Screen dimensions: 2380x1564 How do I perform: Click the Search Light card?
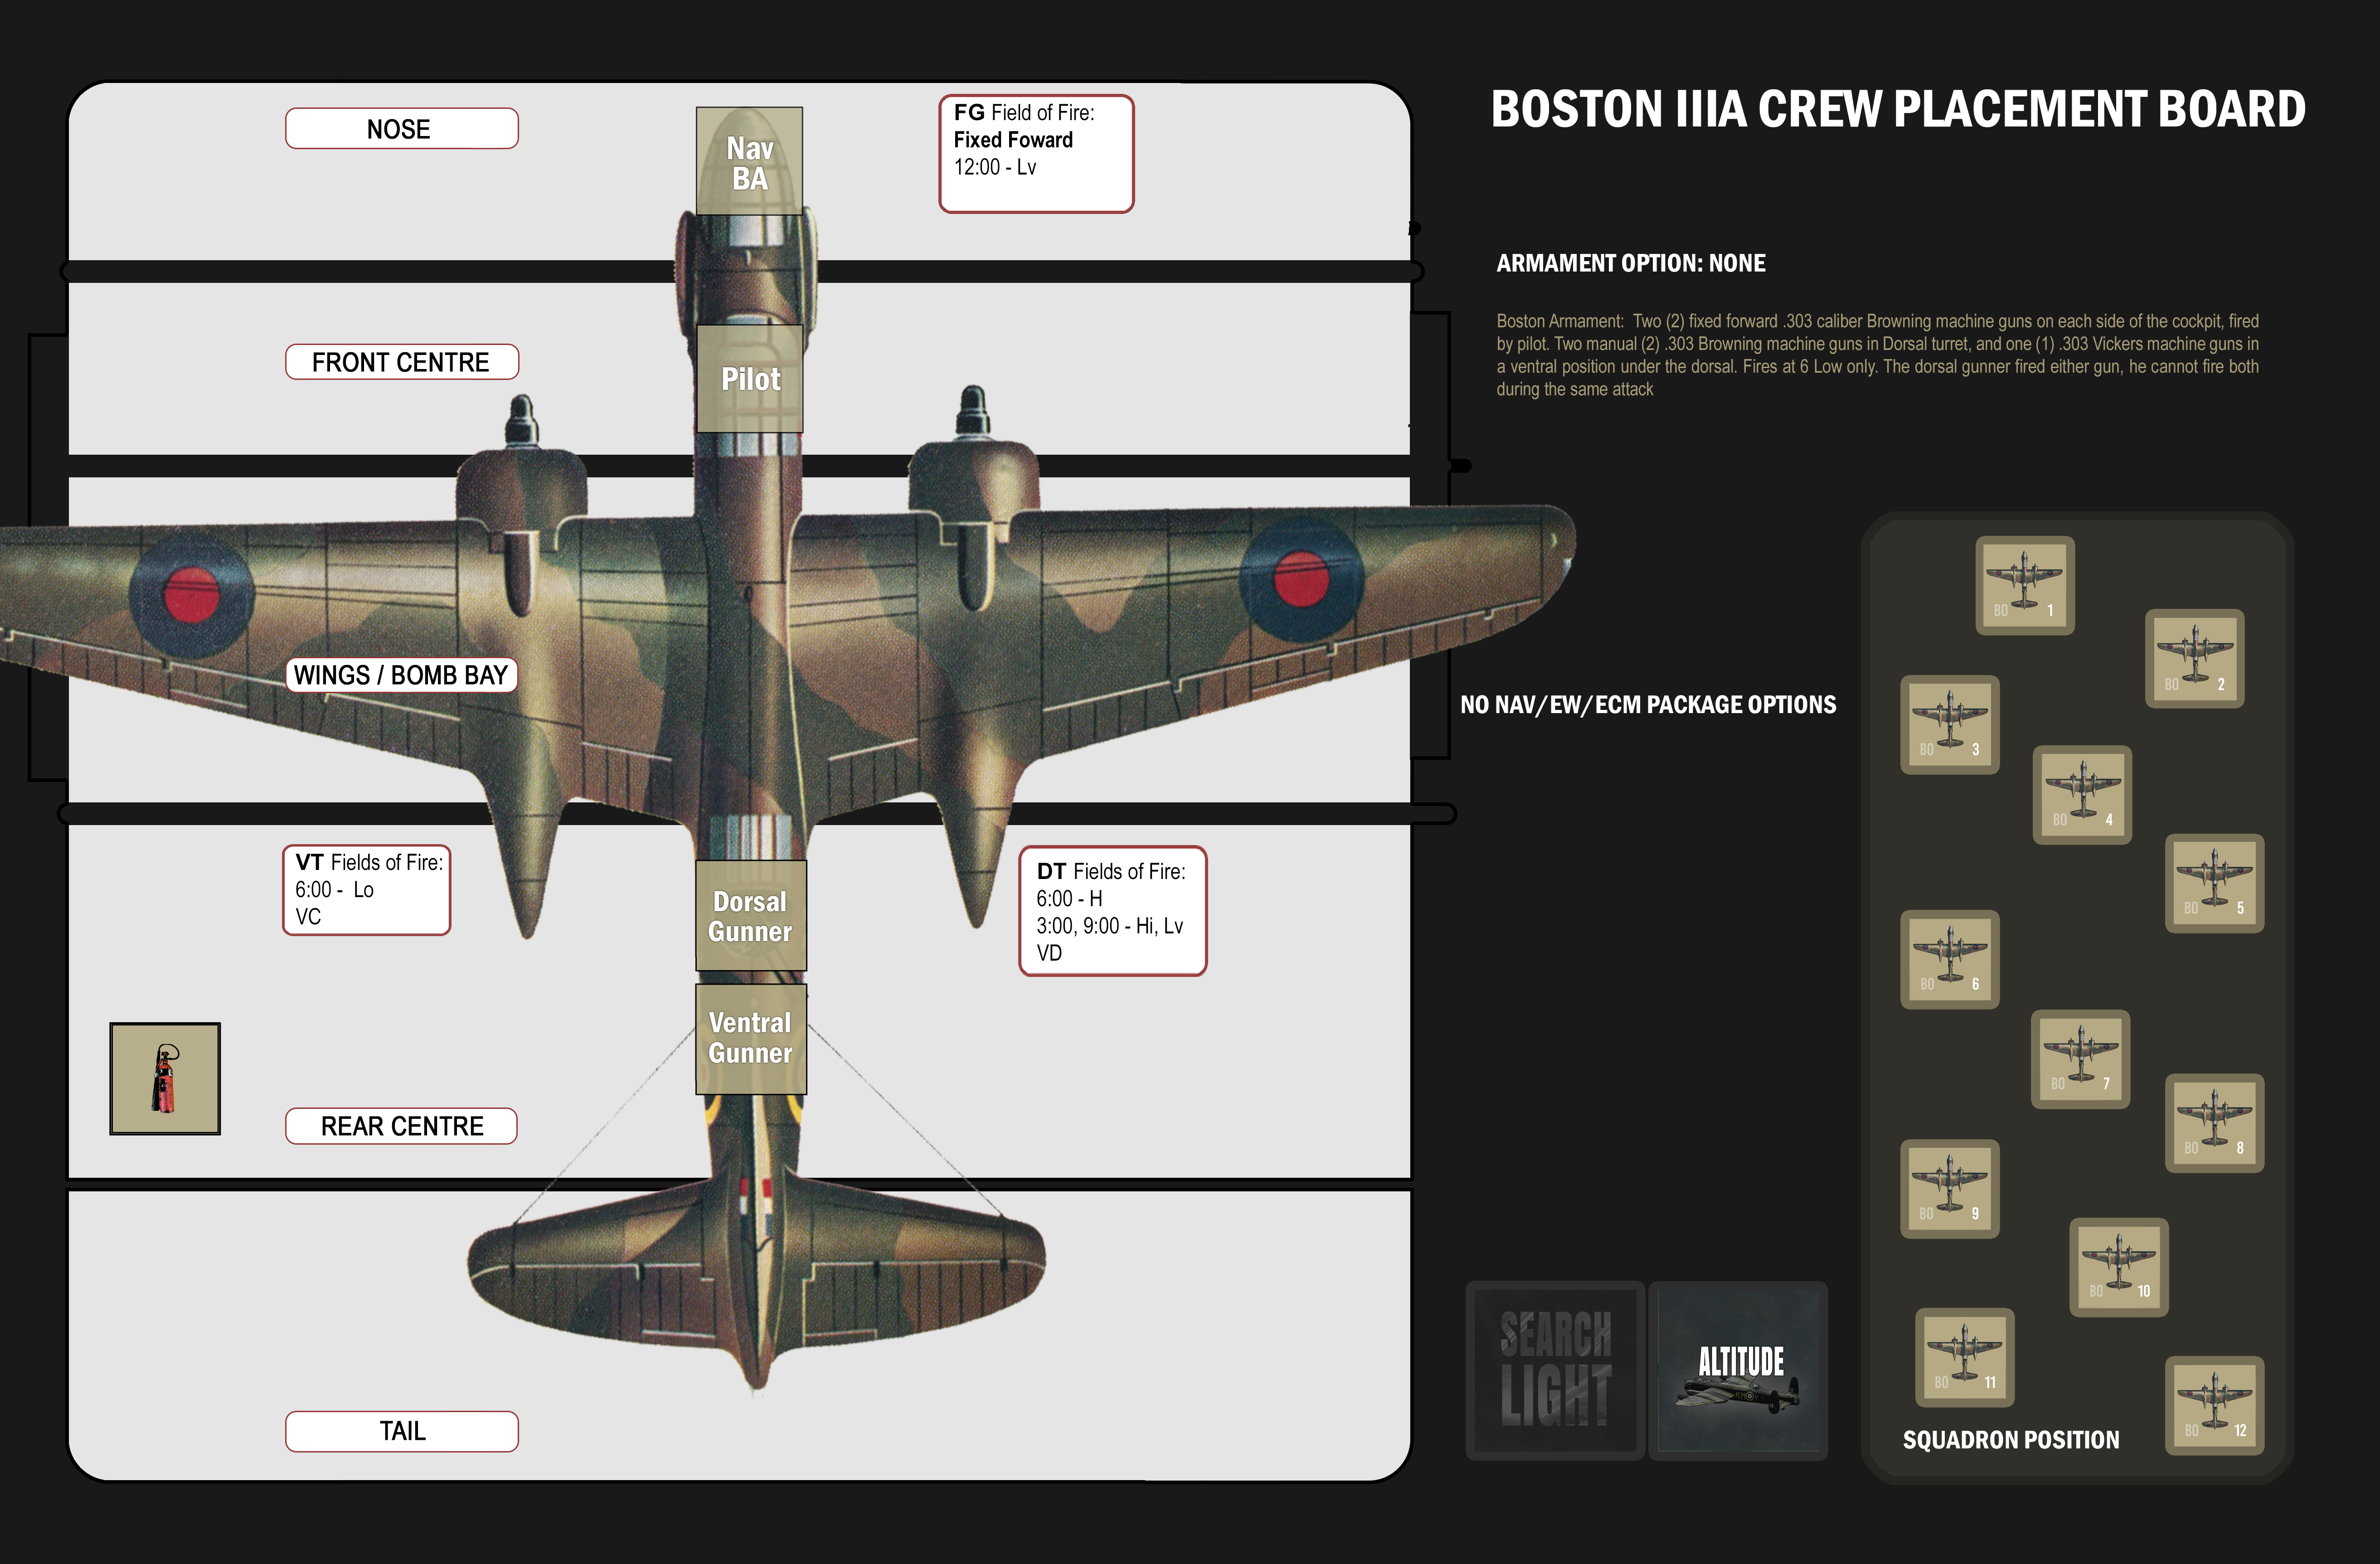(1555, 1370)
